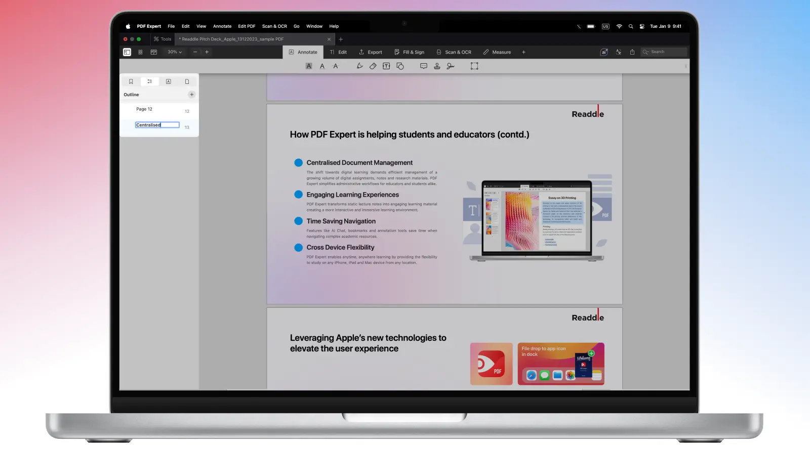Toggle split view mode
Image resolution: width=810 pixels, height=455 pixels.
154,52
